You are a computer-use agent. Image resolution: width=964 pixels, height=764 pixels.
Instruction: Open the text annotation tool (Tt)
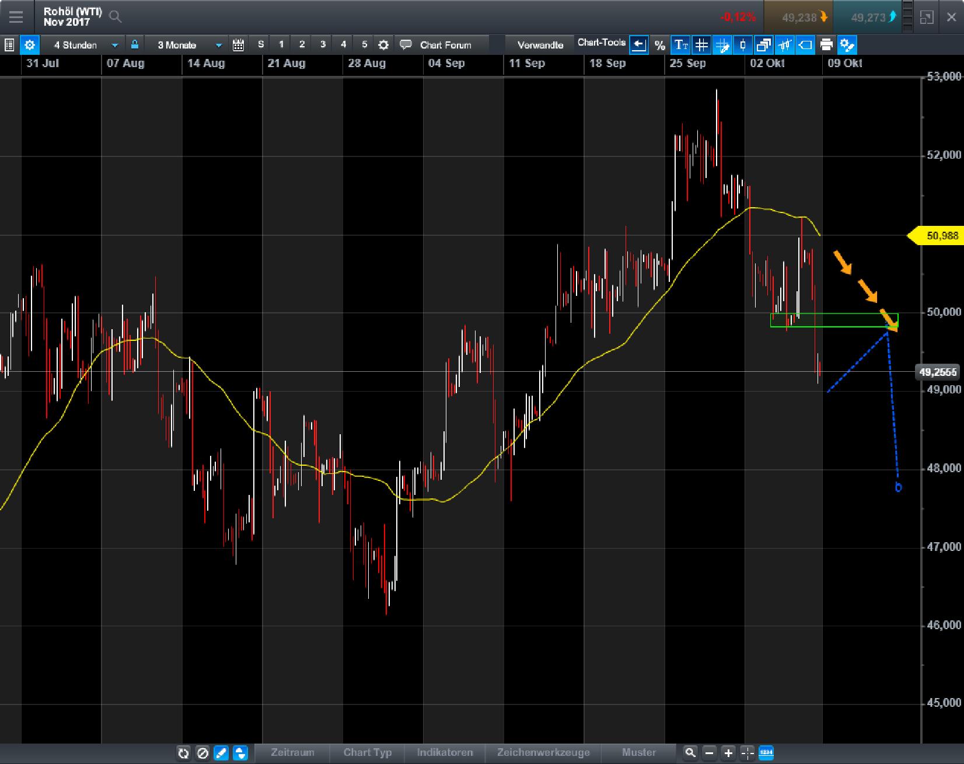point(681,44)
